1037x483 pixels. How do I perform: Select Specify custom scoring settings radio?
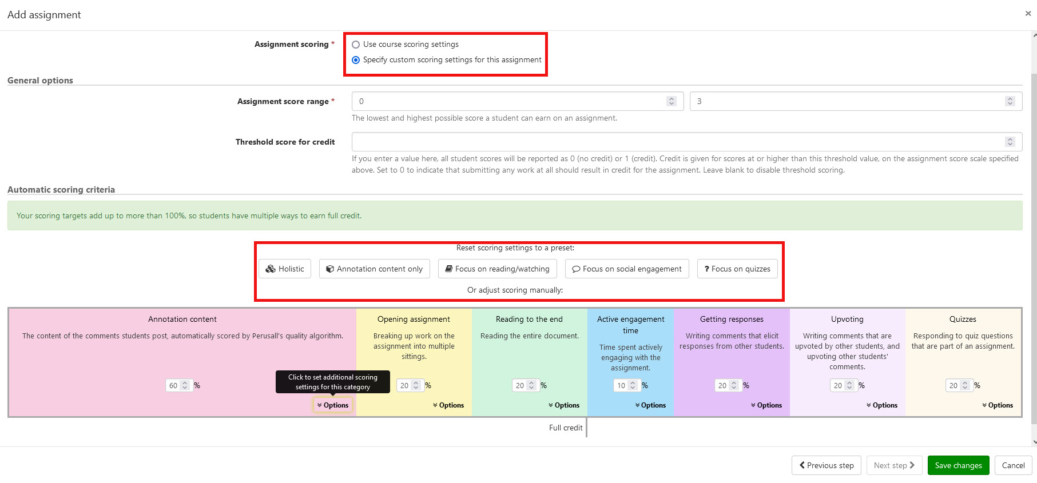coord(356,60)
